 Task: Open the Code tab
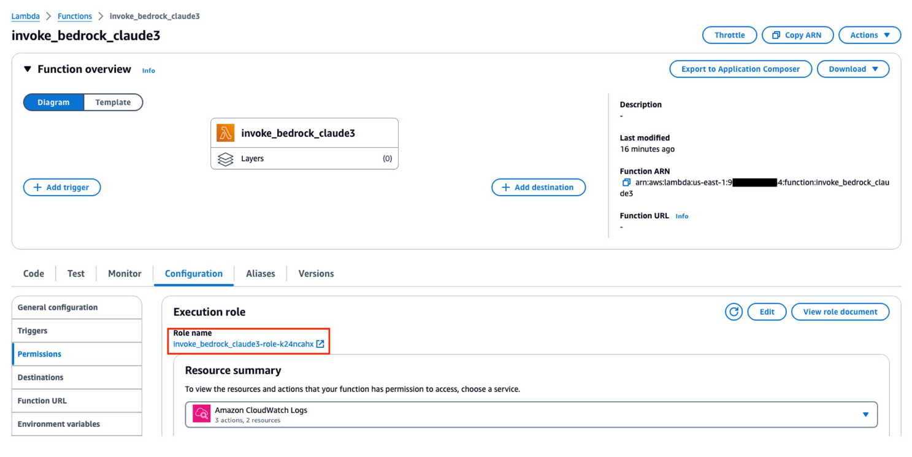[x=34, y=274]
